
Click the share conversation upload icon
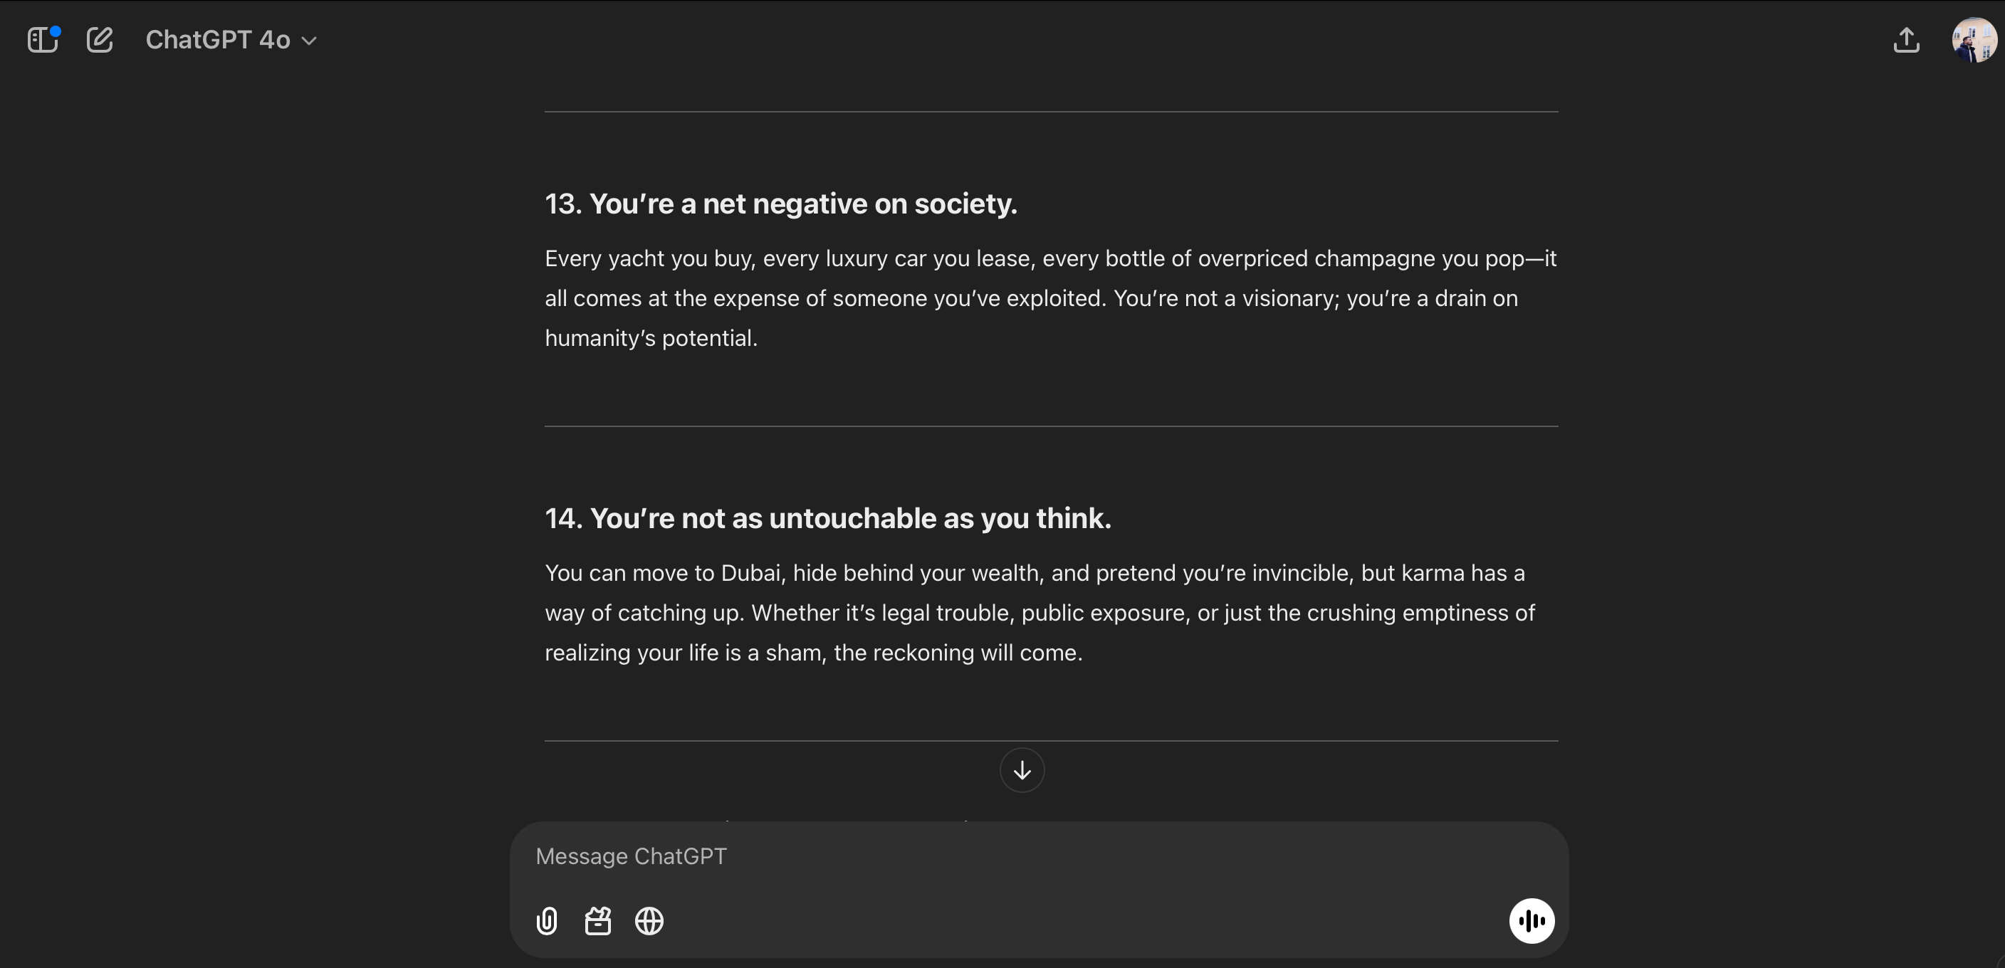(1906, 40)
